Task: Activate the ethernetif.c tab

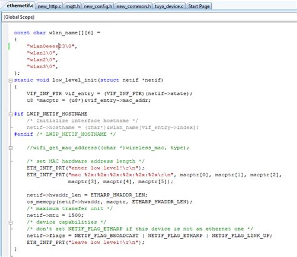Action: [20, 6]
